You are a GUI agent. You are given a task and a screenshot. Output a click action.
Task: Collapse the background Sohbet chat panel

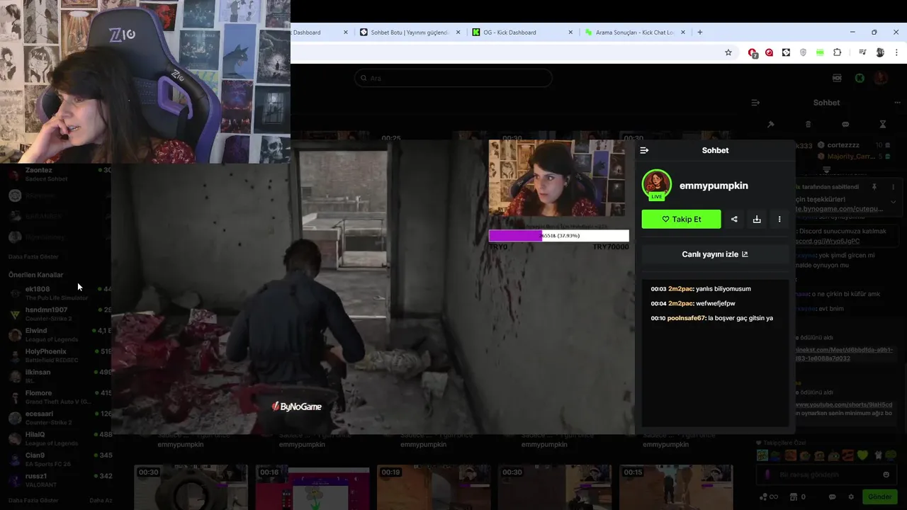(x=755, y=103)
